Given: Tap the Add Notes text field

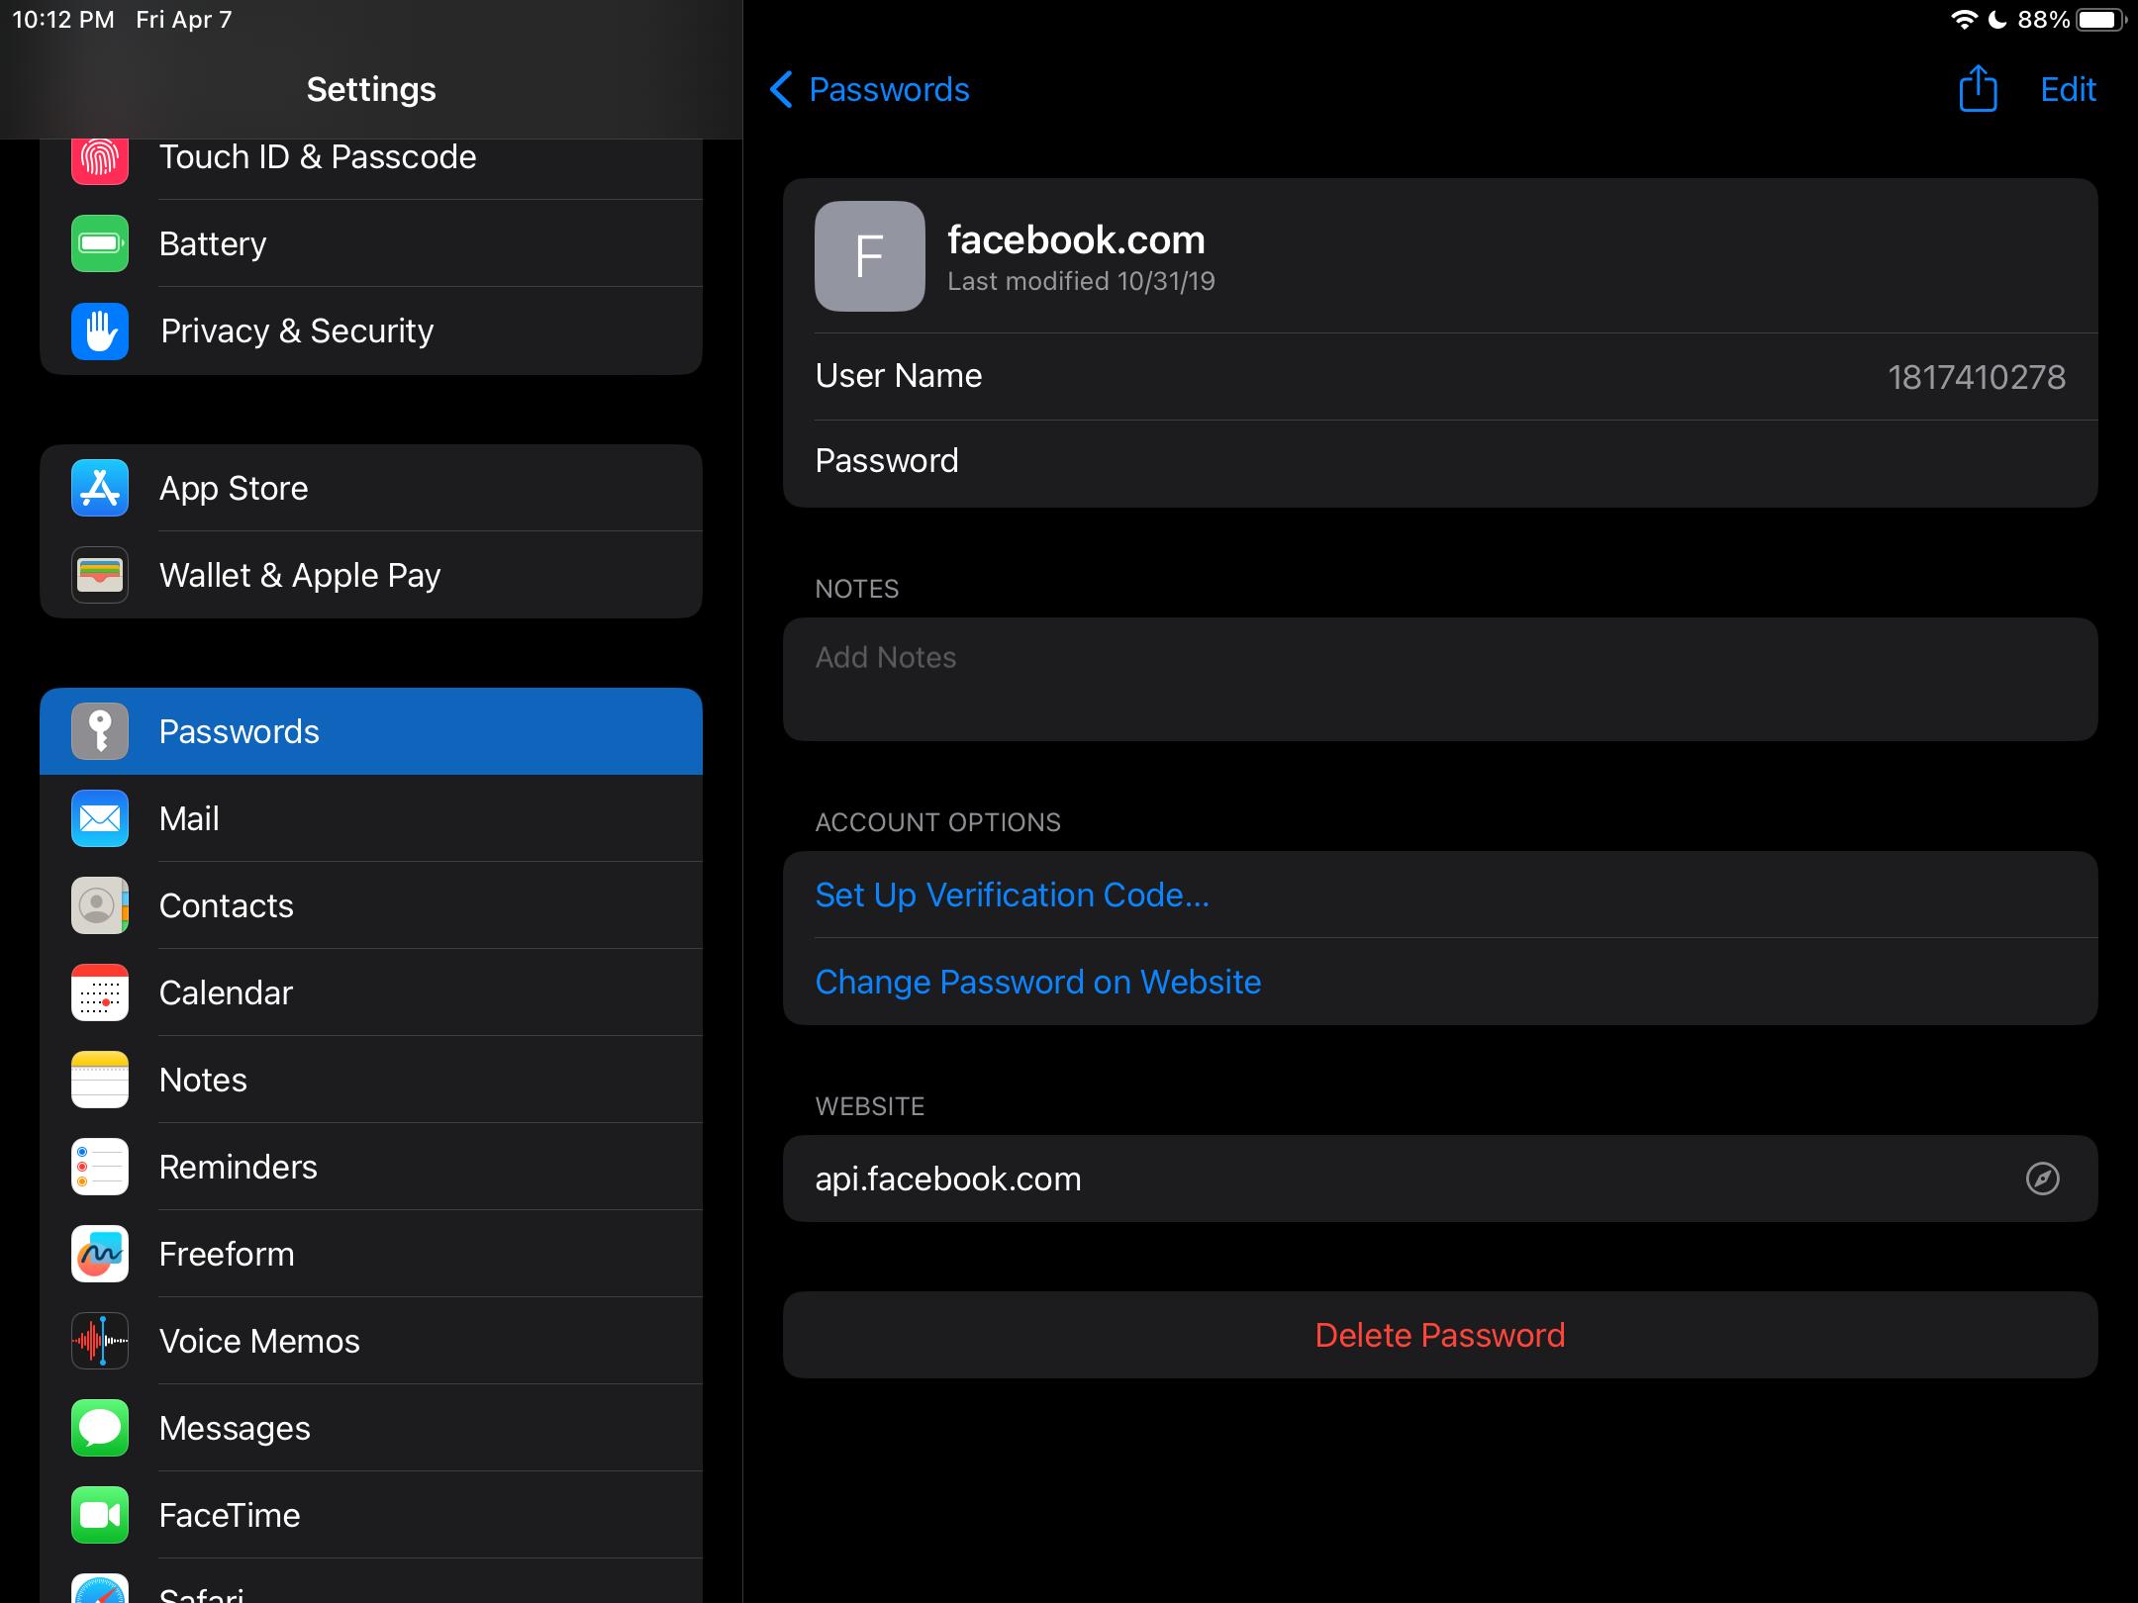Looking at the screenshot, I should [1439, 679].
